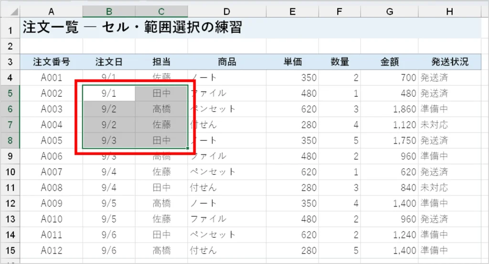
Task: Click the fill handle of the selection
Action: click(187, 148)
